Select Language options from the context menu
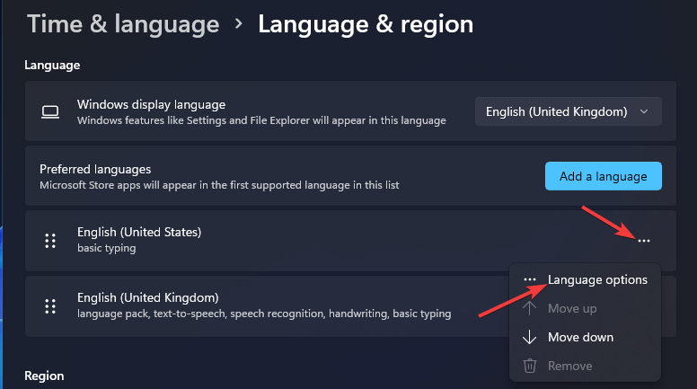697x389 pixels. tap(596, 280)
